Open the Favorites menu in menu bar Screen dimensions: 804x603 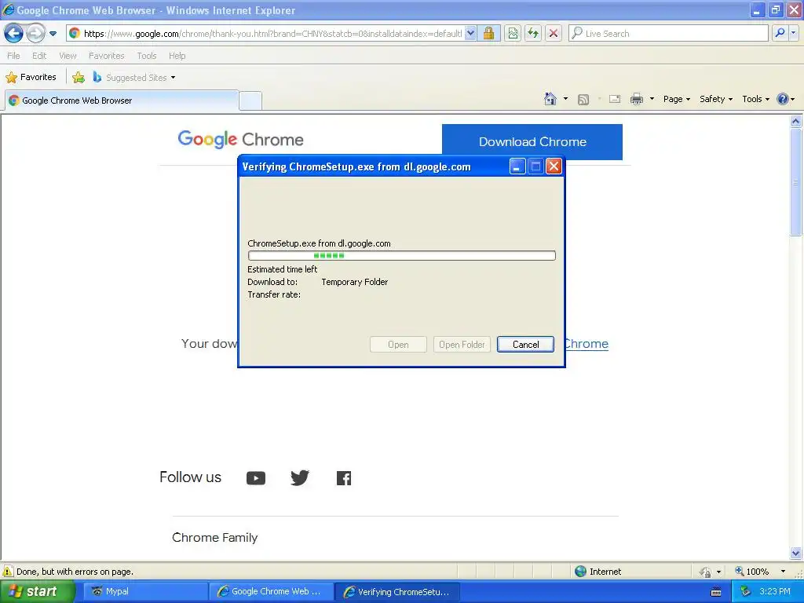[x=107, y=56]
